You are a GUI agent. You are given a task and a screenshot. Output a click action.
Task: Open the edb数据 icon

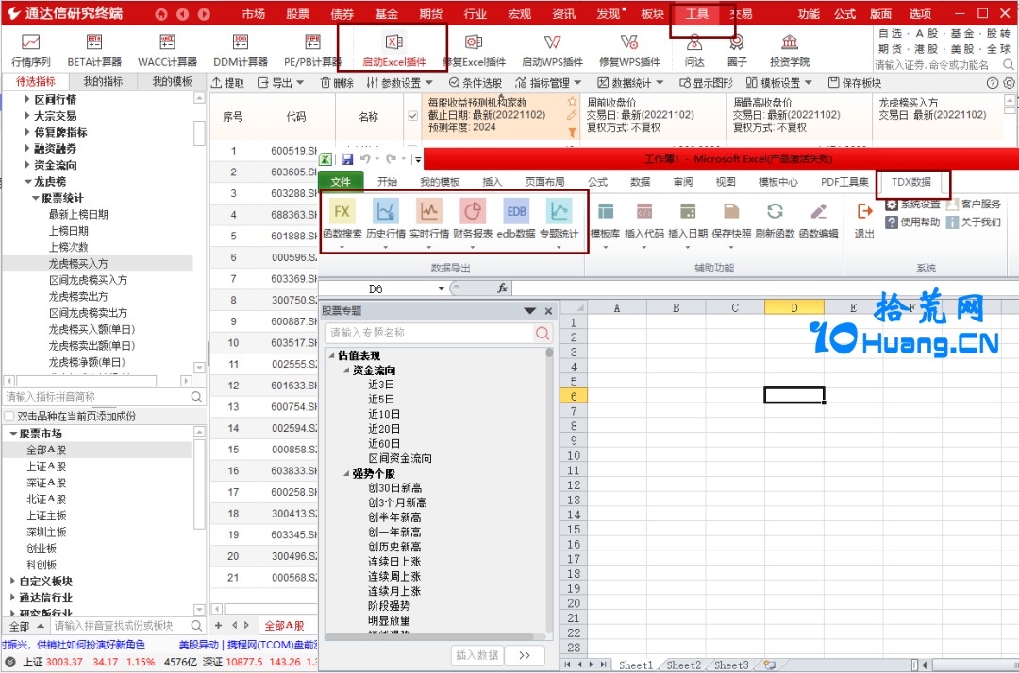(516, 211)
